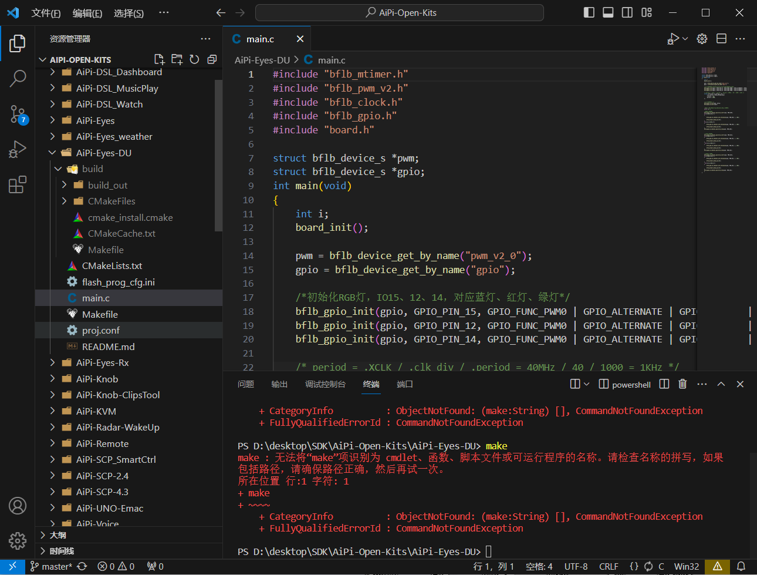The height and width of the screenshot is (575, 757).
Task: Click New File icon in explorer header
Action: [x=159, y=59]
